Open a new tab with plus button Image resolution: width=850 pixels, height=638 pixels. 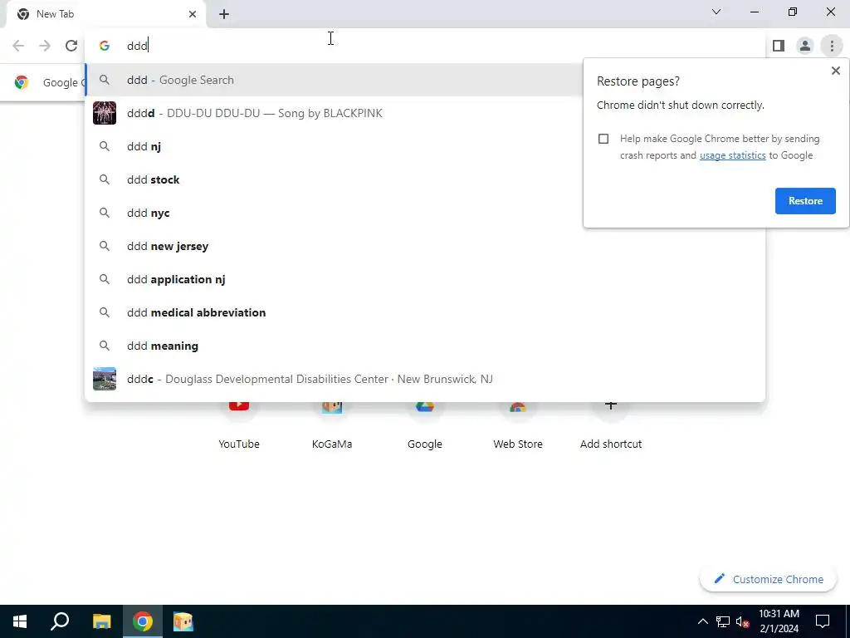(224, 15)
